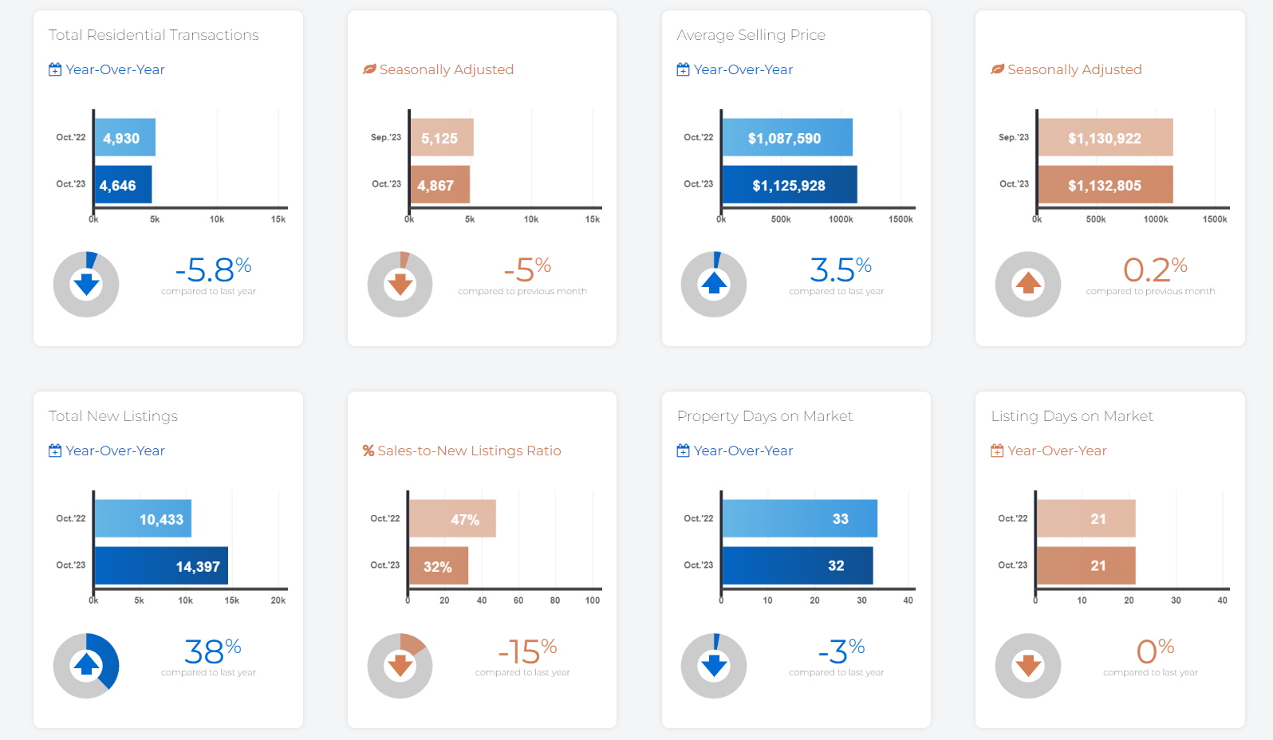The height and width of the screenshot is (740, 1273).
Task: Click blue up arrow donut showing 3.5%
Action: pyautogui.click(x=714, y=284)
